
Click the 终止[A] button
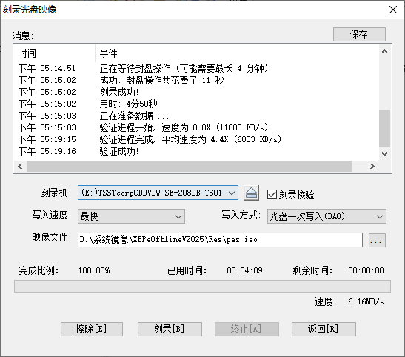click(247, 329)
